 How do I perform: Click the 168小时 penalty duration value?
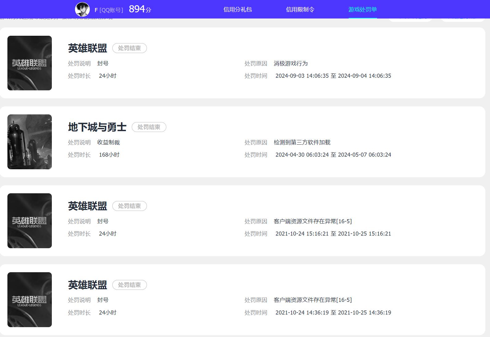click(x=109, y=155)
